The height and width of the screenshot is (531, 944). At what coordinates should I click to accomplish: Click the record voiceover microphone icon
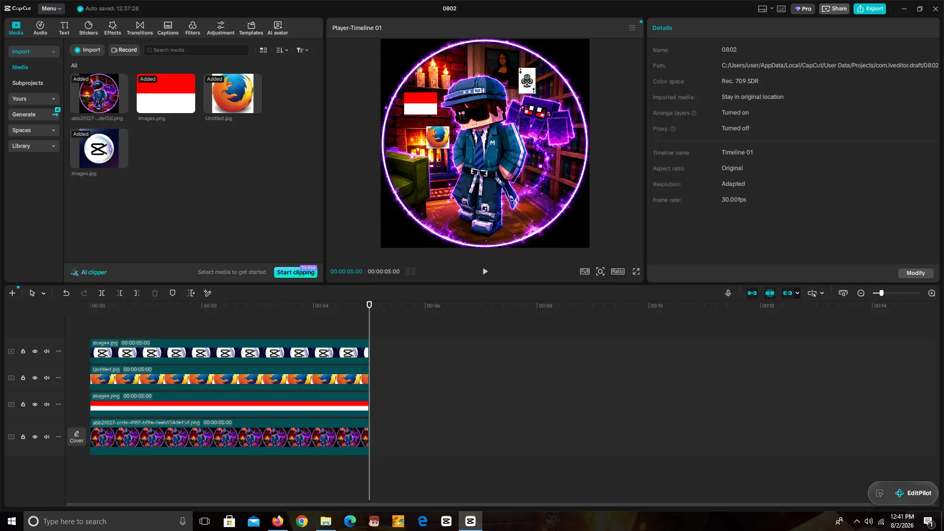[x=728, y=293]
